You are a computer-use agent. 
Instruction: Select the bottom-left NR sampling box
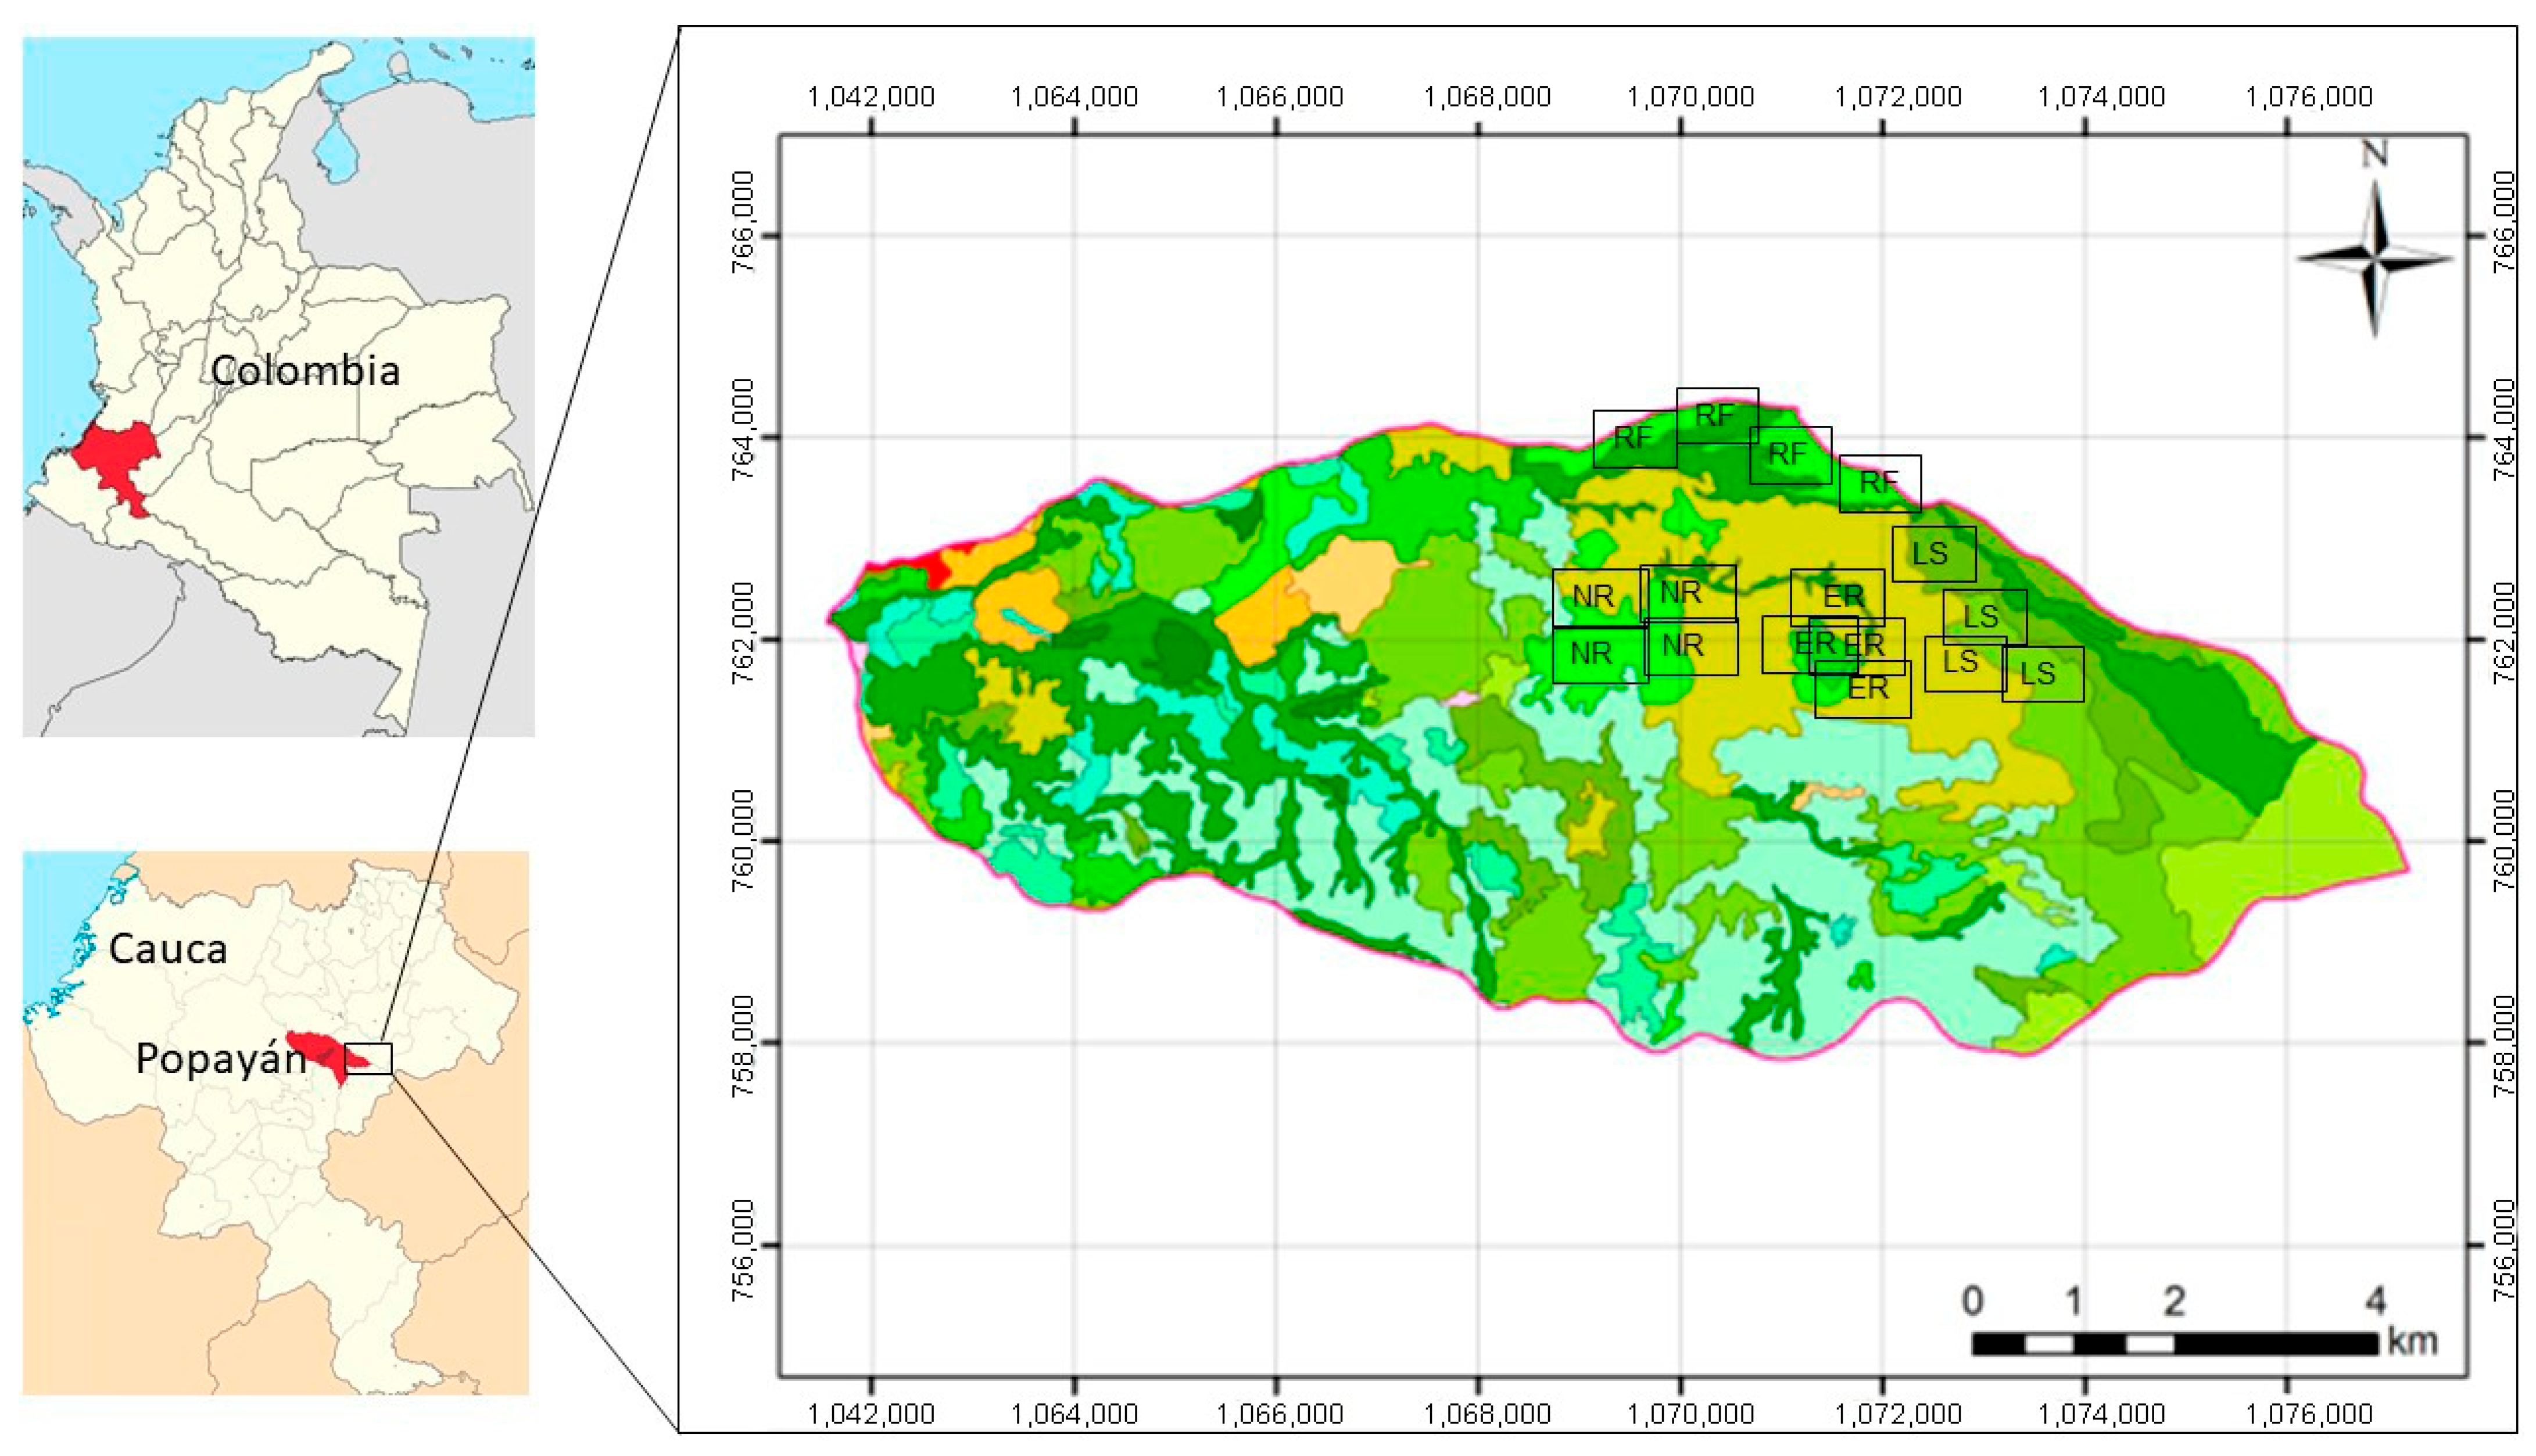tap(1597, 654)
